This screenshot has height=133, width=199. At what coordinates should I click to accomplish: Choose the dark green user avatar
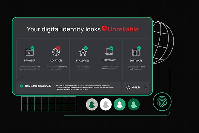134,104
